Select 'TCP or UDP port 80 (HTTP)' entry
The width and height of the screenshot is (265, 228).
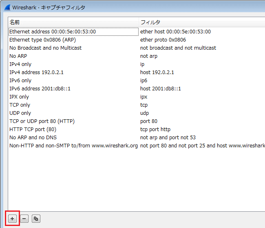click(x=42, y=121)
